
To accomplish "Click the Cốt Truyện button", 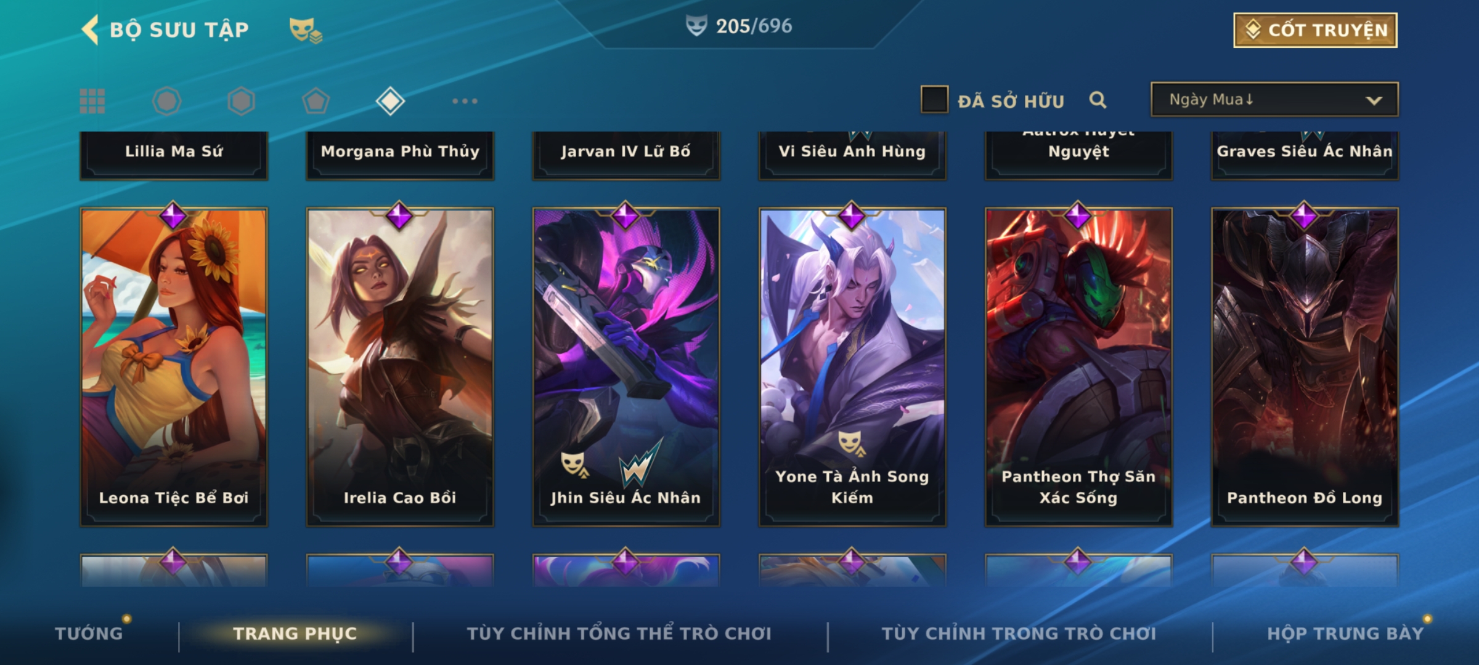I will click(x=1315, y=30).
